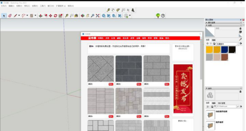Screen dimensions: 246x131
Task: Open the Arc tool dropdown arrow
Action: 27,16
